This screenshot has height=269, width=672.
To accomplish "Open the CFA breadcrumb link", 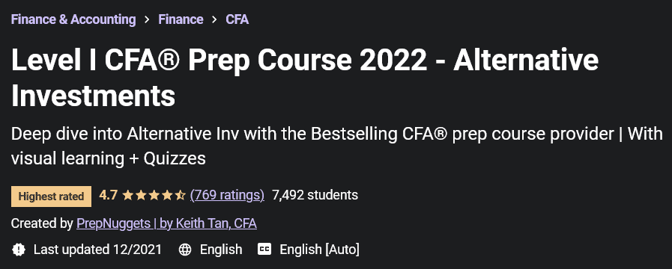I will [x=237, y=19].
